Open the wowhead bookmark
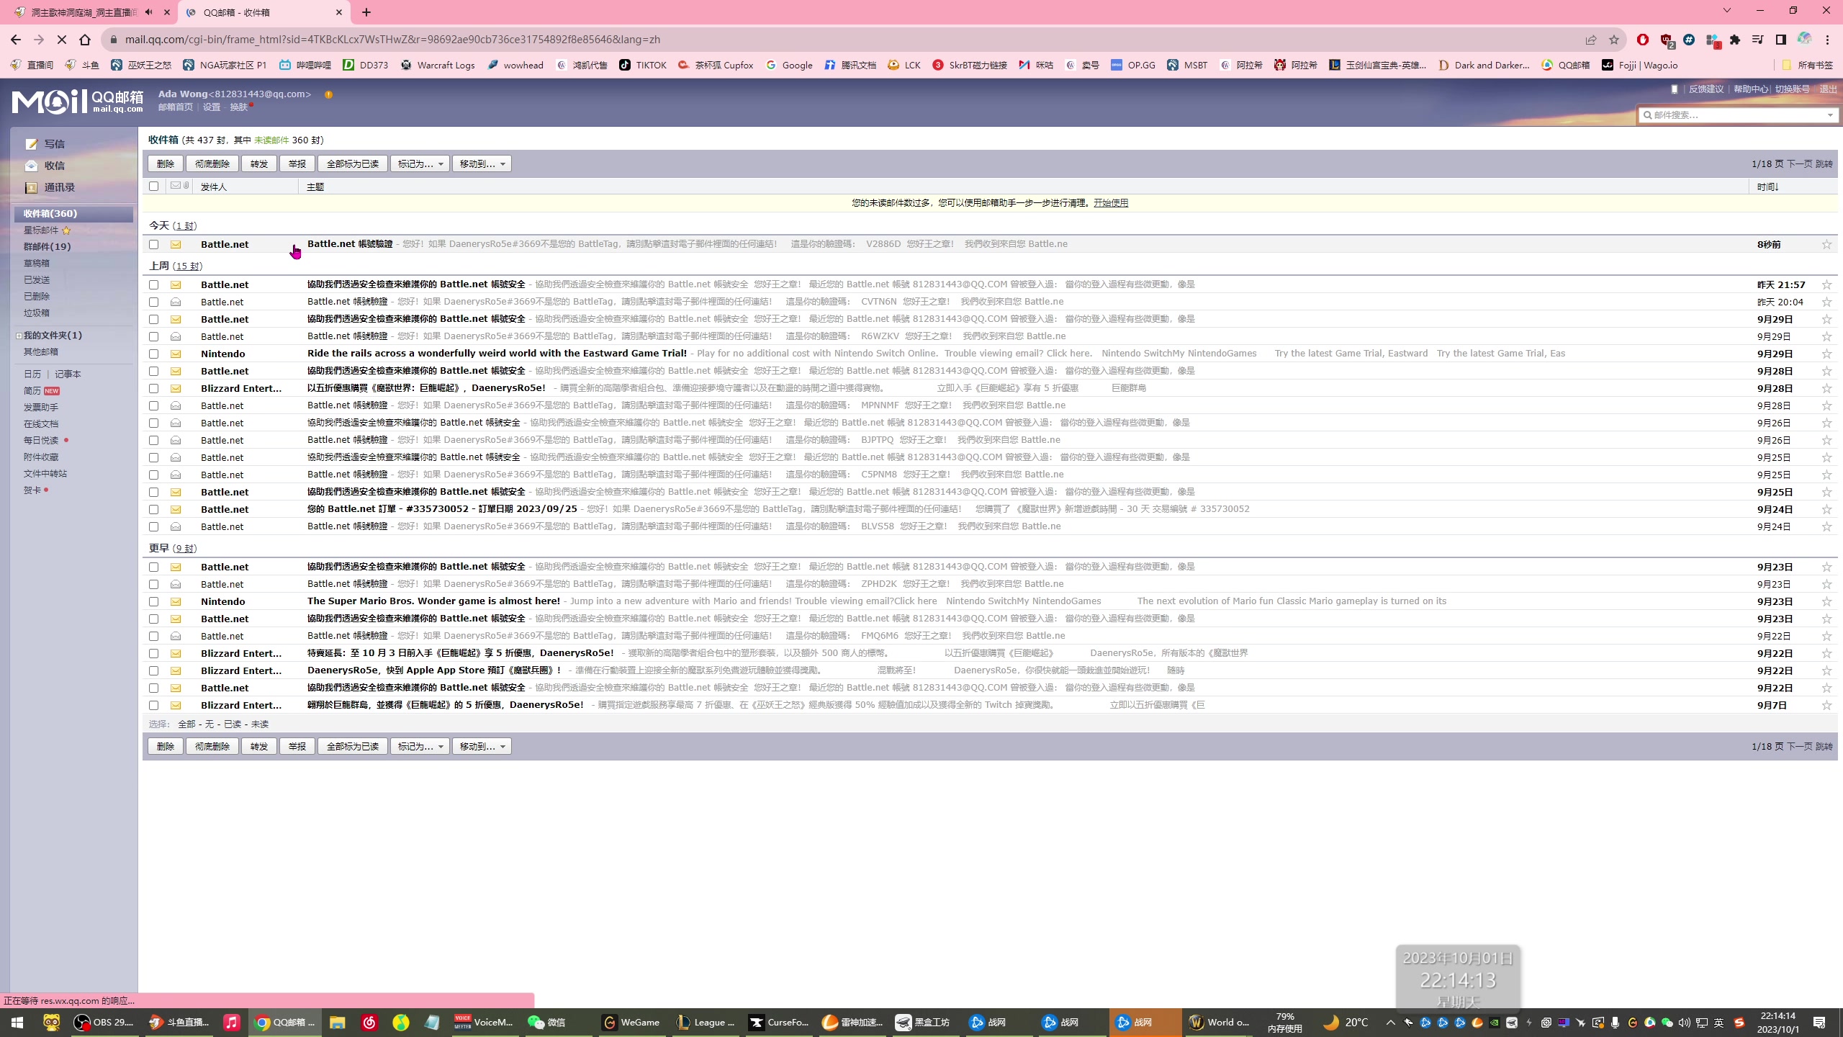 click(x=515, y=65)
